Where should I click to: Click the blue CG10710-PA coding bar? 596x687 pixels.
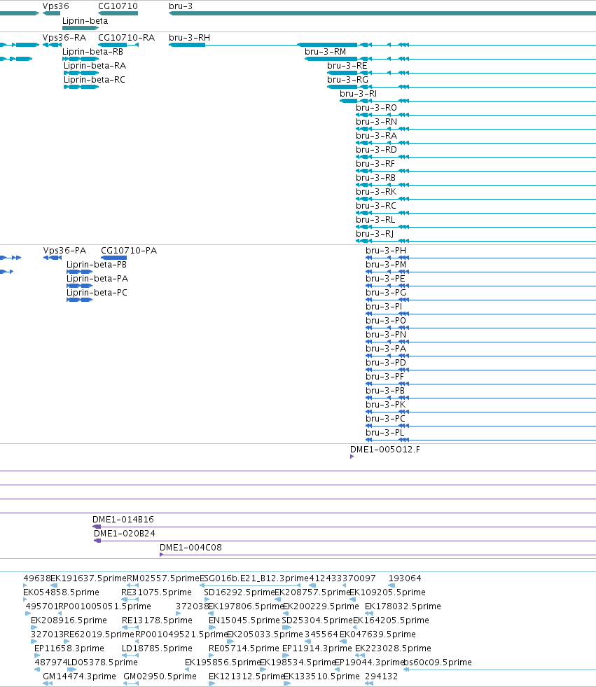(x=114, y=258)
